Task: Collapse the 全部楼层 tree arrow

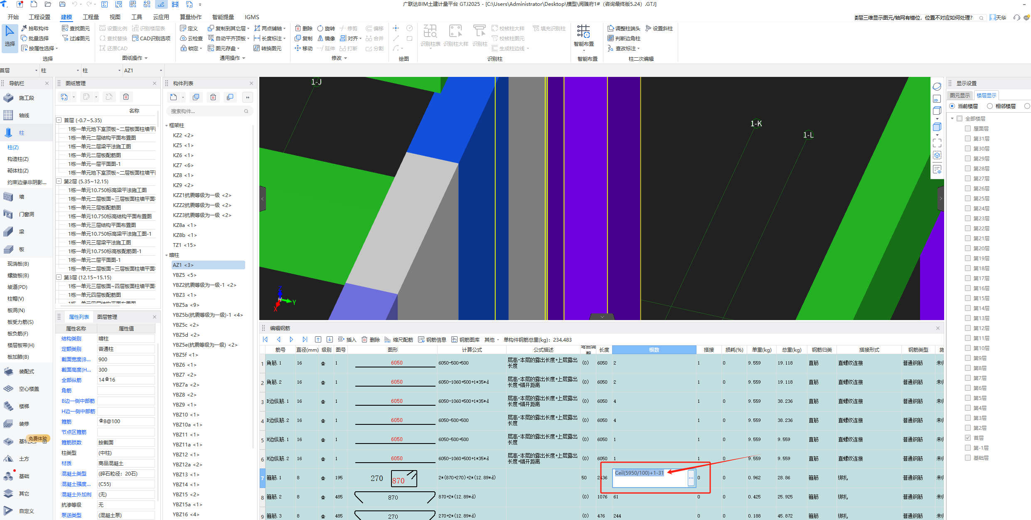Action: click(952, 118)
